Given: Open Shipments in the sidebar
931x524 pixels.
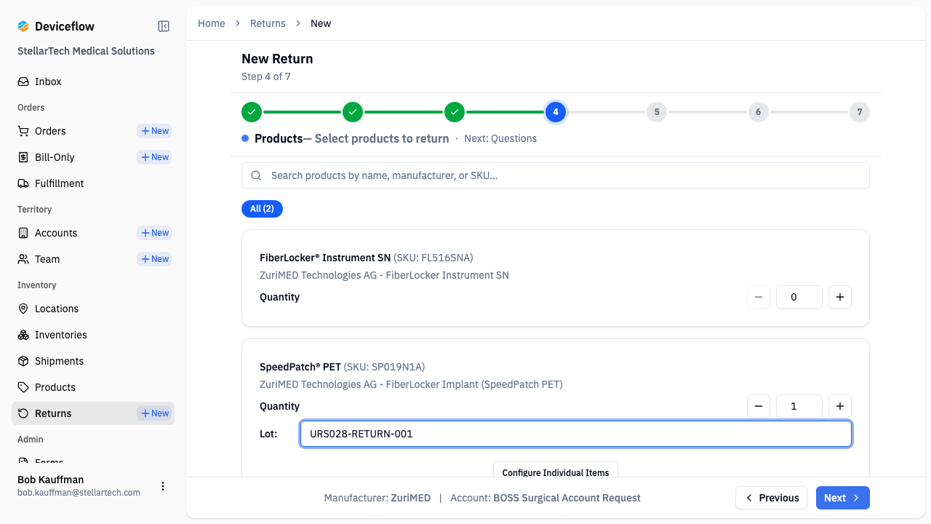Looking at the screenshot, I should pyautogui.click(x=93, y=361).
